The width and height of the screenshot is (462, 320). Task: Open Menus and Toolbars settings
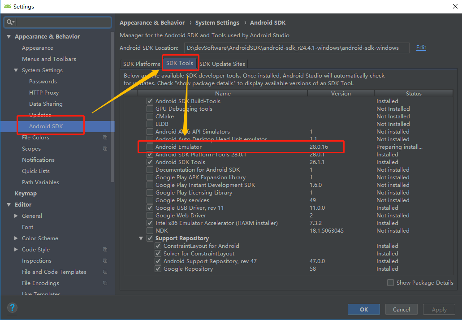[x=49, y=59]
